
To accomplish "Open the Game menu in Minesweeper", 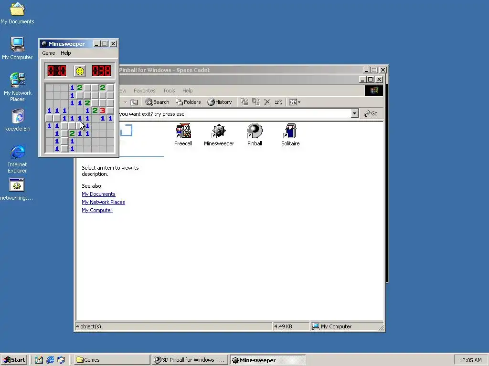I will pos(49,53).
